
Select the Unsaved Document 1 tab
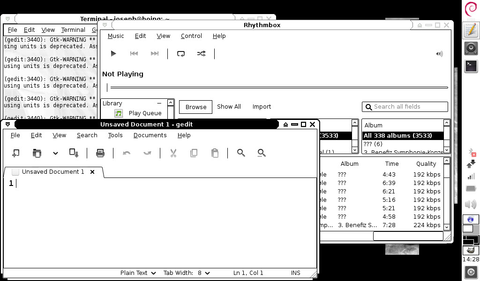click(53, 172)
